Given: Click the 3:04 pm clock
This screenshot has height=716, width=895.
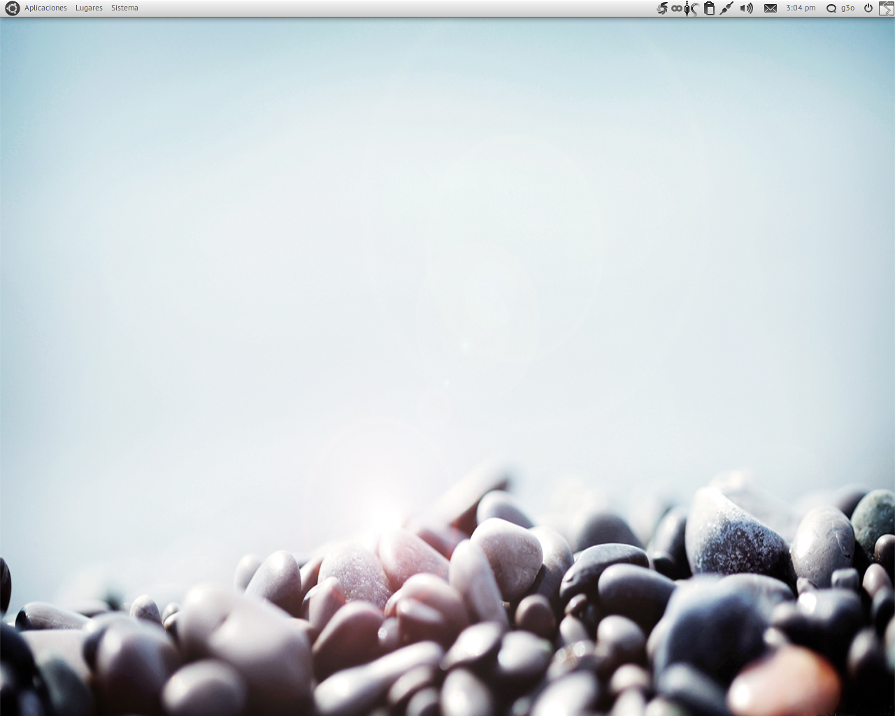Looking at the screenshot, I should tap(801, 8).
